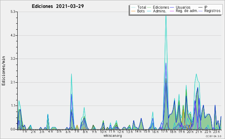Click the 2 h x-axis label

pyautogui.click(x=33, y=132)
